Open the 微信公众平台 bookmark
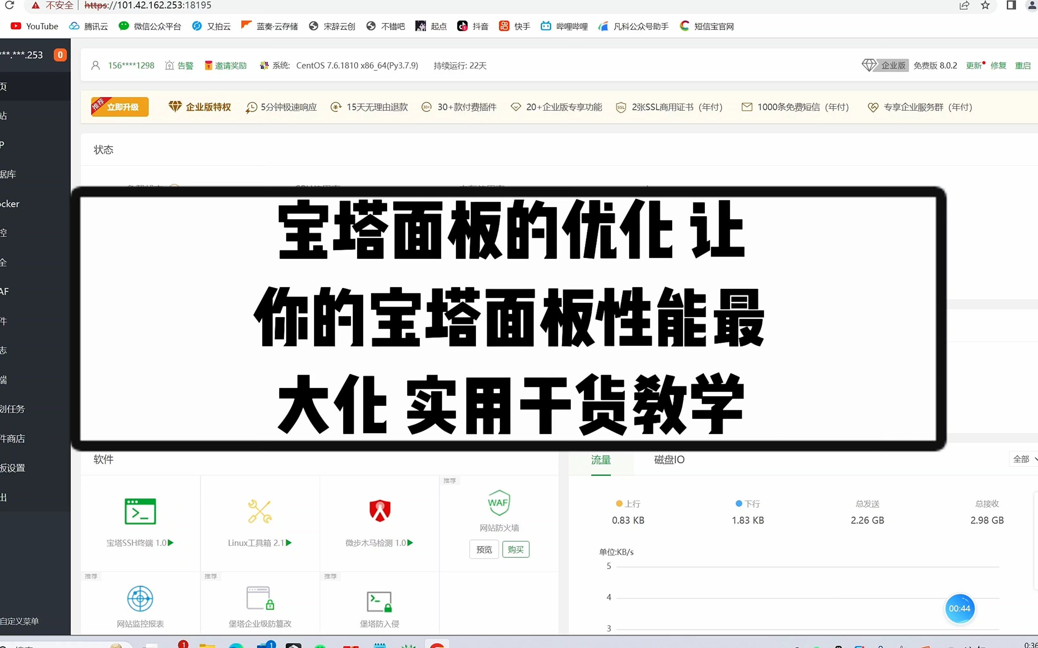Image resolution: width=1038 pixels, height=648 pixels. coord(150,26)
